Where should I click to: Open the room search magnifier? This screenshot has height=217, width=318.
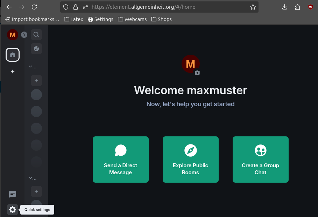tap(36, 35)
